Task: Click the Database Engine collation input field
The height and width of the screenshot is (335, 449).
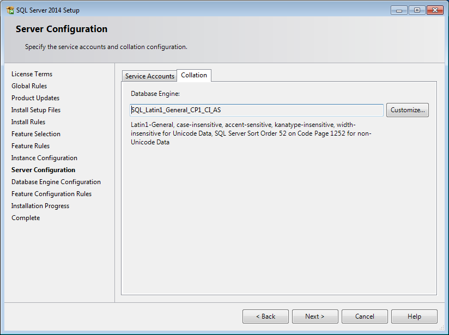Action: click(256, 110)
